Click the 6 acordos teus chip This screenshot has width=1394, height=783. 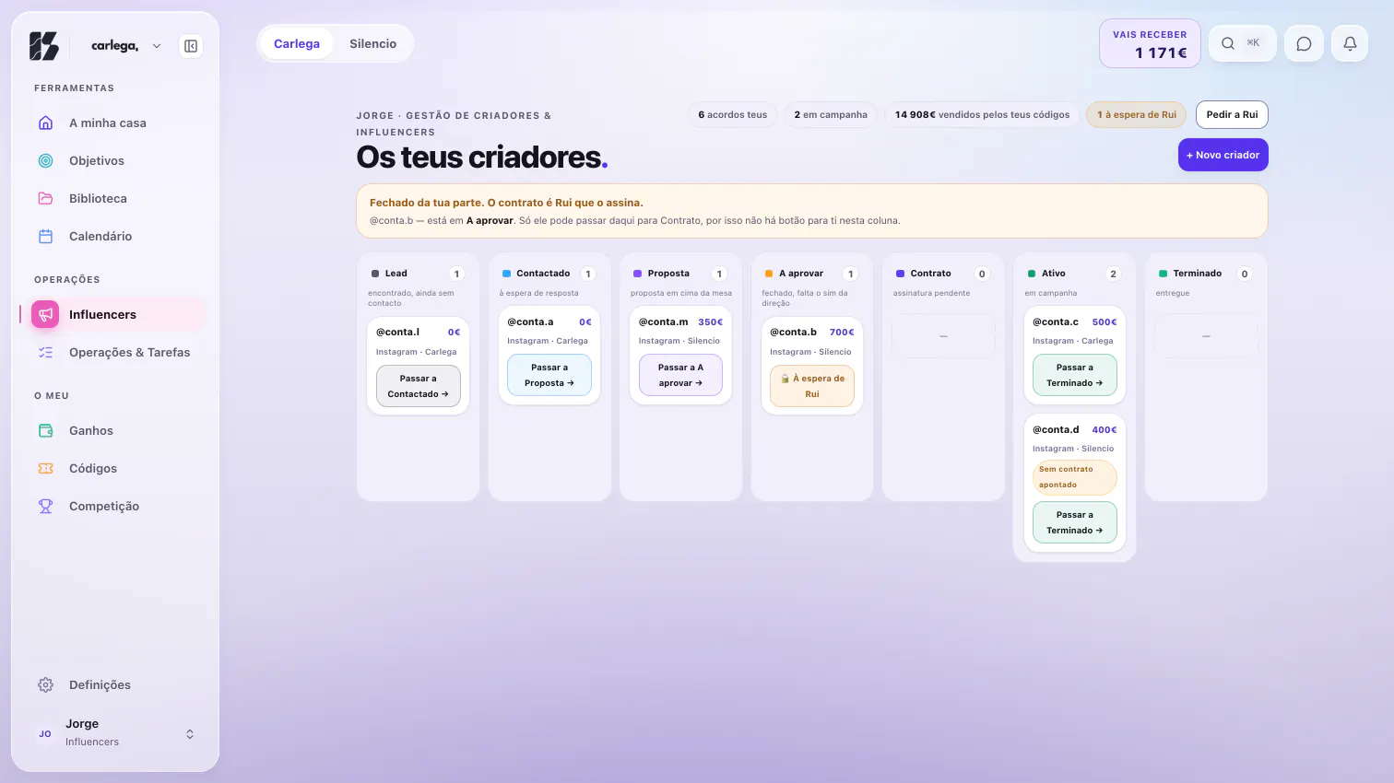(732, 114)
